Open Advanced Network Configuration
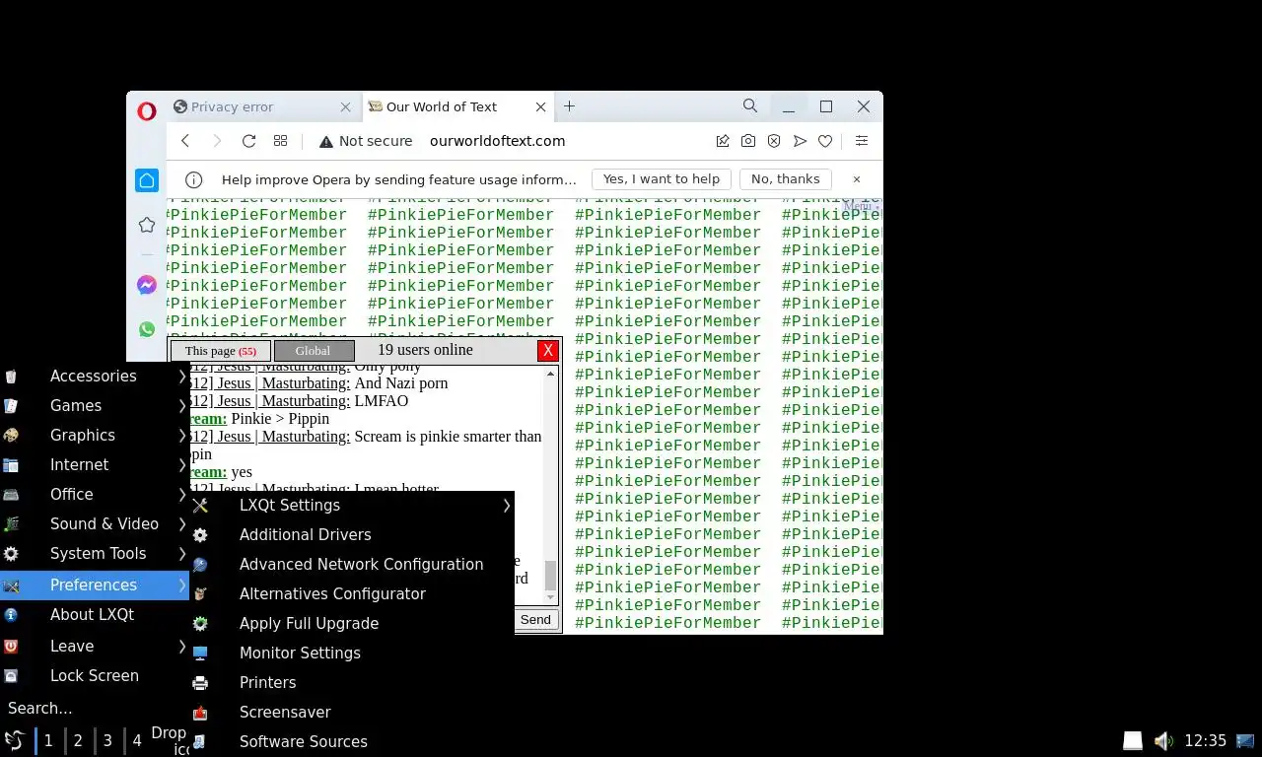 click(x=352, y=565)
